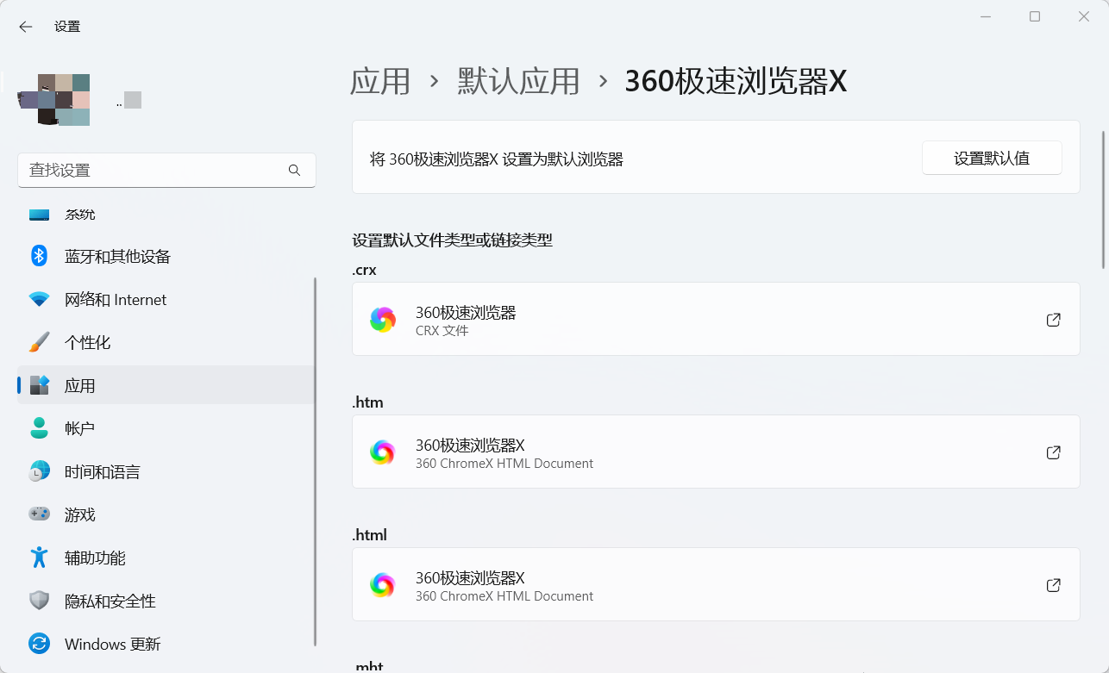Select 应用 in the left sidebar

coord(80,385)
